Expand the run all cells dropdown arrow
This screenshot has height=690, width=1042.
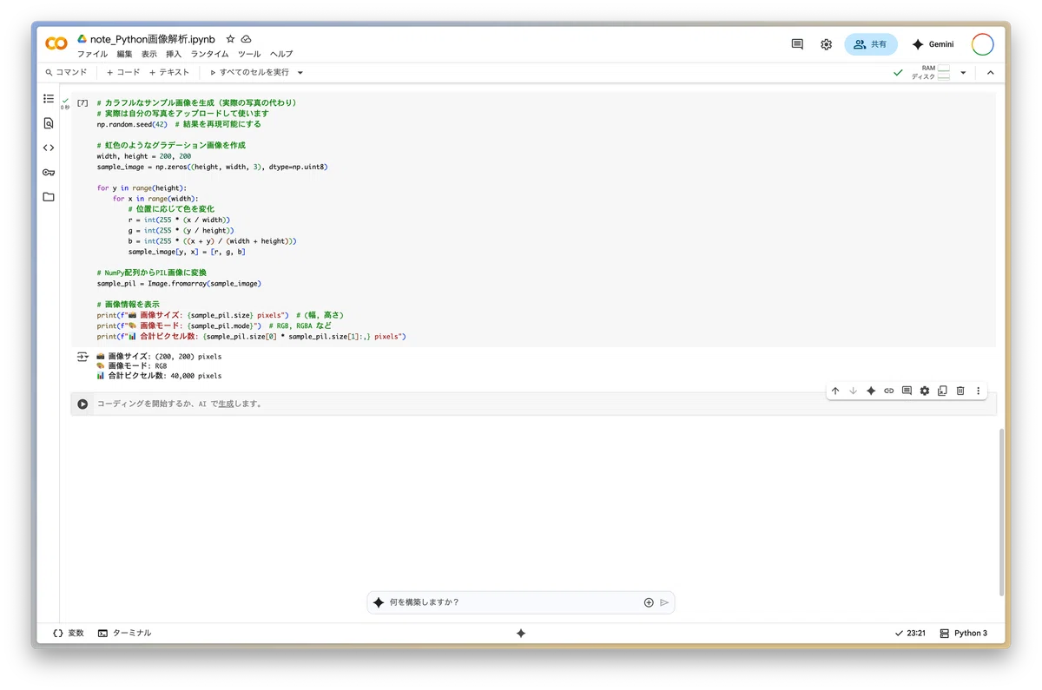(x=300, y=73)
